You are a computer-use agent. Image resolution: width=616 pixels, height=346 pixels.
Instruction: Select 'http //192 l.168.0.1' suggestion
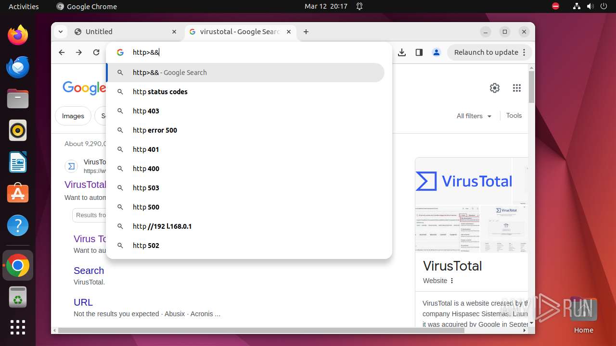[245, 226]
